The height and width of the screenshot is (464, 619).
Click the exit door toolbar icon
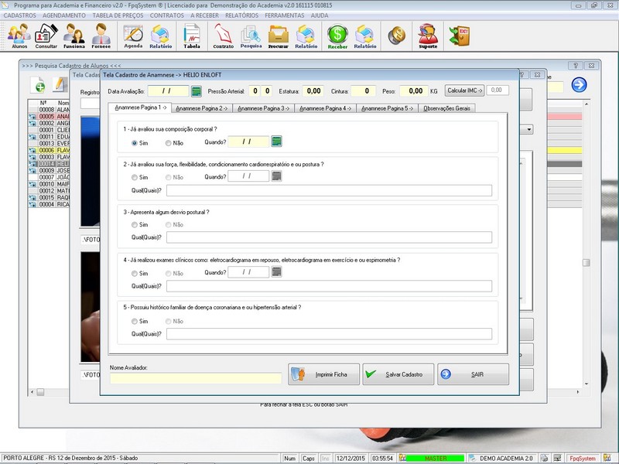460,36
